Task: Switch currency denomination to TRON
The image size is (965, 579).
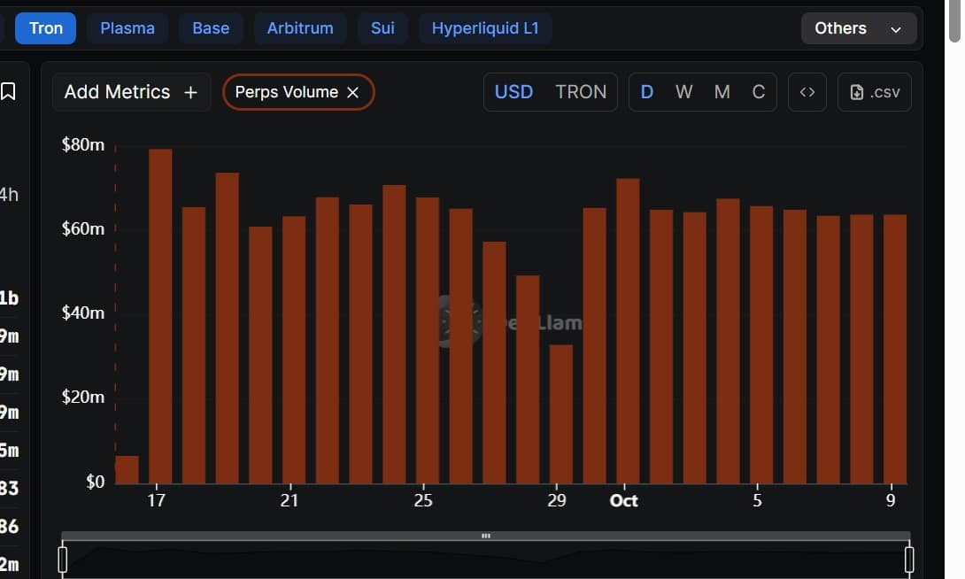Action: [582, 91]
